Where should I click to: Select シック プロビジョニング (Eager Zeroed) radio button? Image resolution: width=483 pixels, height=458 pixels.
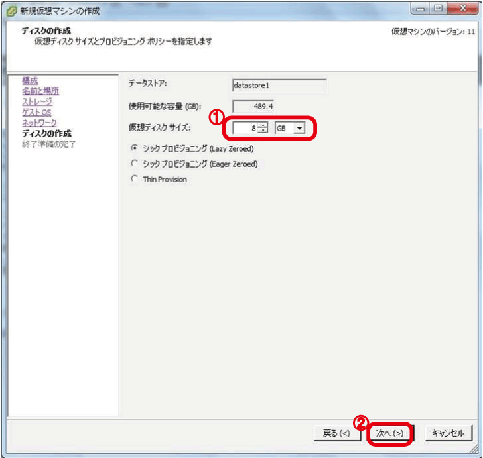tap(134, 164)
